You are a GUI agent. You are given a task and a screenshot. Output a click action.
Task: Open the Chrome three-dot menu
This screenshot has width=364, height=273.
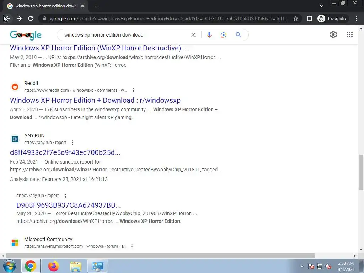pos(356,18)
